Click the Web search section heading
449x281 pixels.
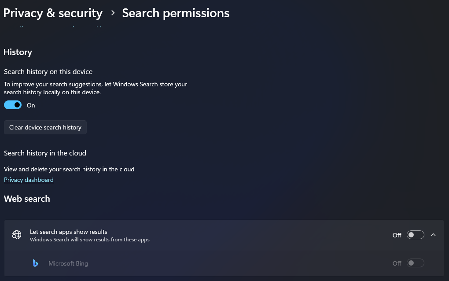(27, 199)
